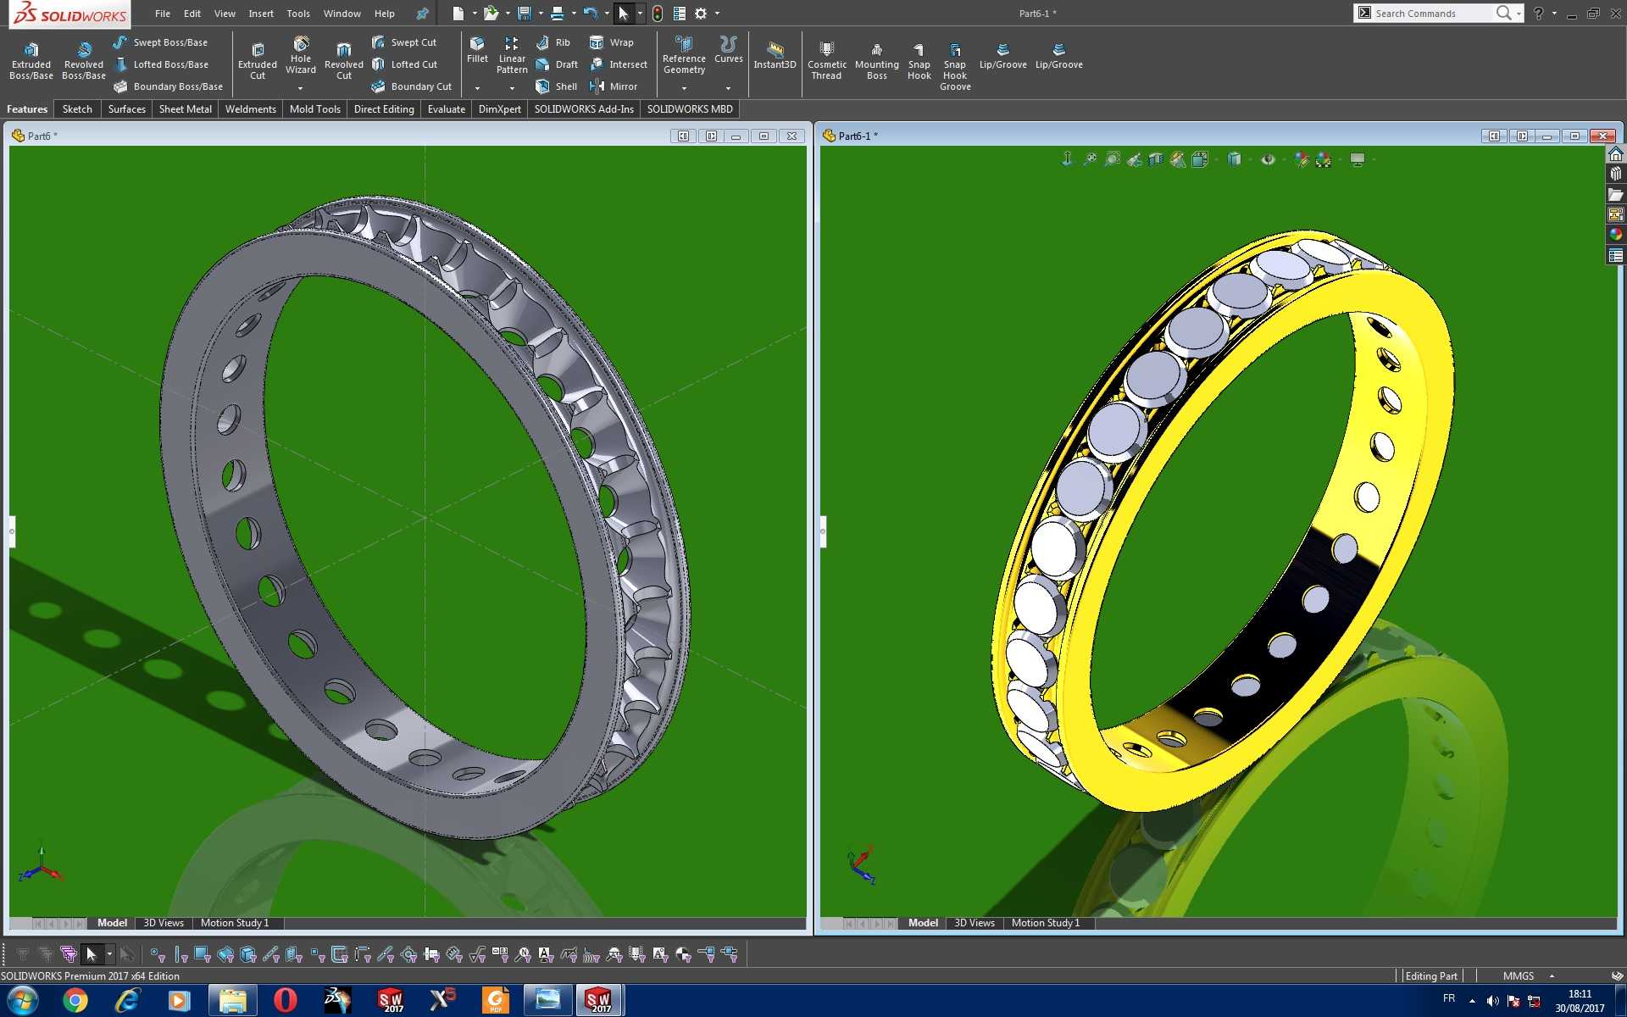
Task: Open Motion Study 1 in Part6 window
Action: [x=235, y=923]
